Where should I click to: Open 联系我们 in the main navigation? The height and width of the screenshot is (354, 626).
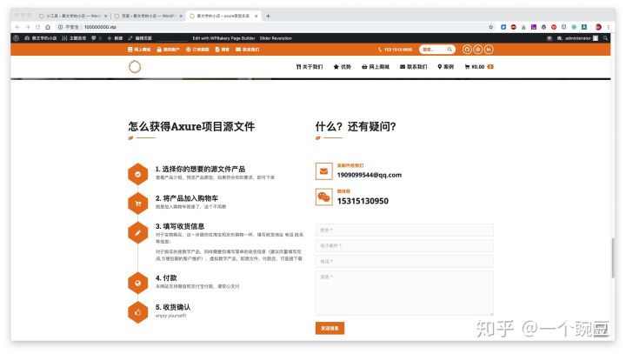click(x=414, y=67)
